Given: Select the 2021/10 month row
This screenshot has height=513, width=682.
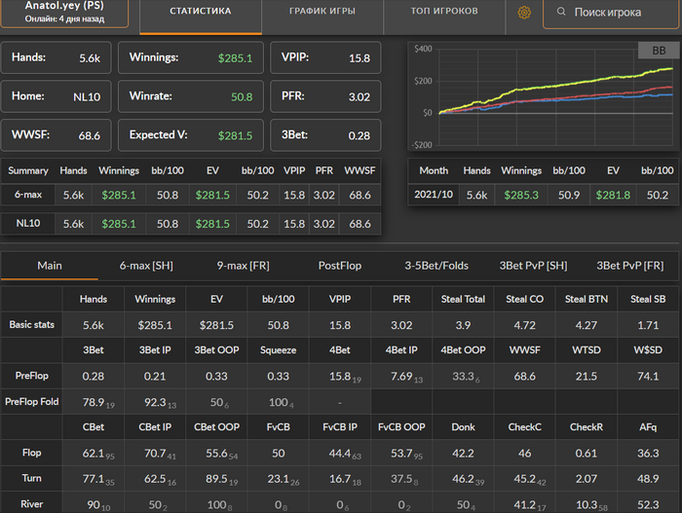Looking at the screenshot, I should (544, 195).
